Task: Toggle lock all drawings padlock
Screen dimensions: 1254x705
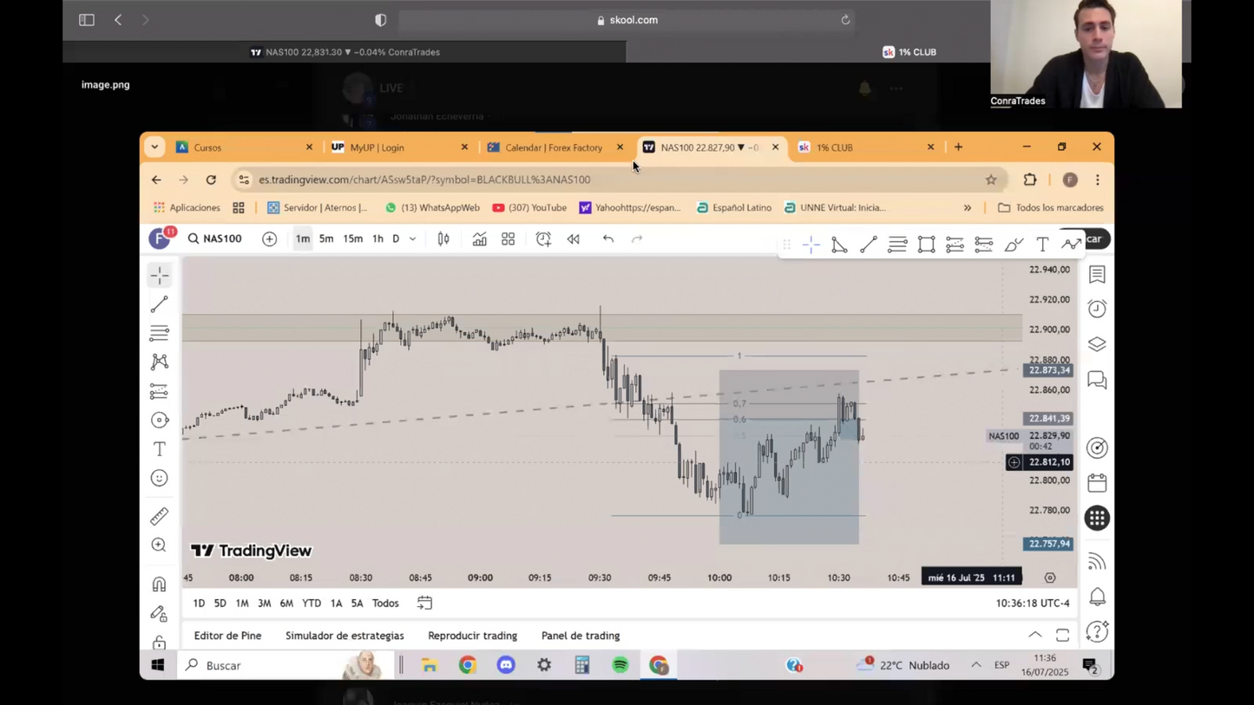Action: pyautogui.click(x=160, y=642)
